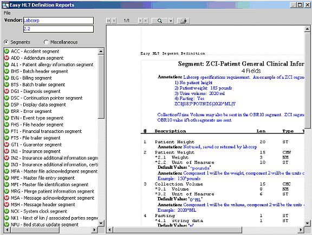The width and height of the screenshot is (312, 235).
Task: Click the AL1 segment status icon
Action: (6, 65)
